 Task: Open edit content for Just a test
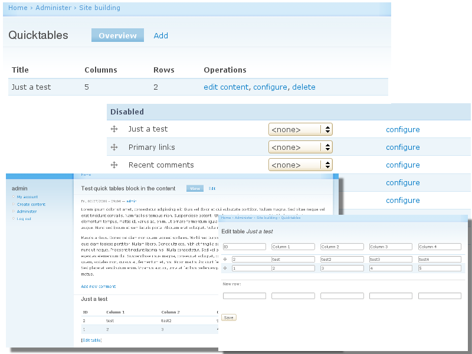pyautogui.click(x=224, y=87)
